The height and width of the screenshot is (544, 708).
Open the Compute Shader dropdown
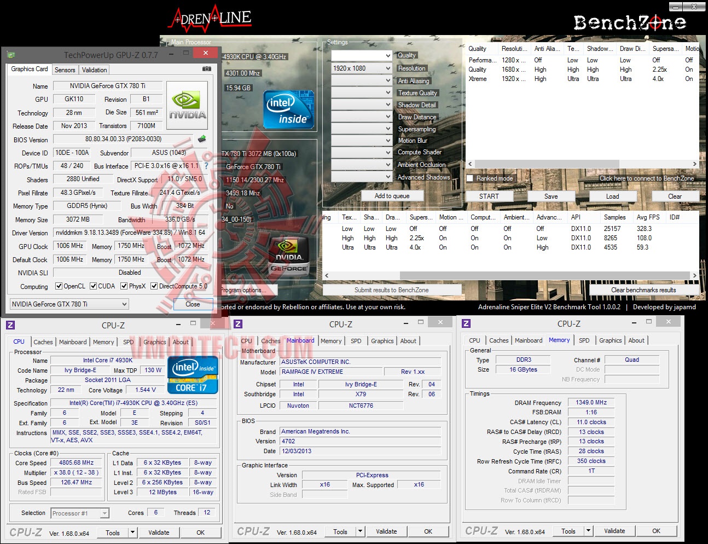[x=362, y=153]
